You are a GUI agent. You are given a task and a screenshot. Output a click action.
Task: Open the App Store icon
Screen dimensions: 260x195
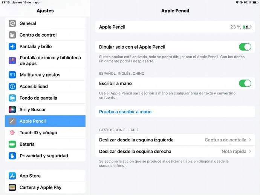coord(12,176)
